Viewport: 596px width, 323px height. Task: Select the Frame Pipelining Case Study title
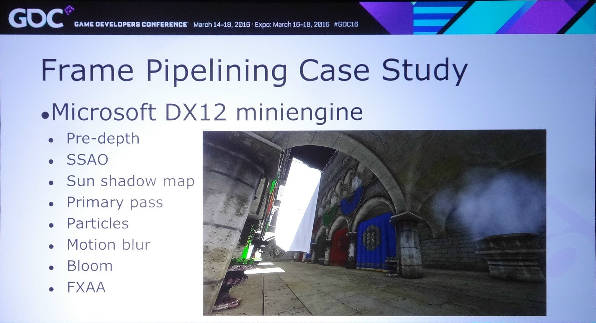coord(254,71)
